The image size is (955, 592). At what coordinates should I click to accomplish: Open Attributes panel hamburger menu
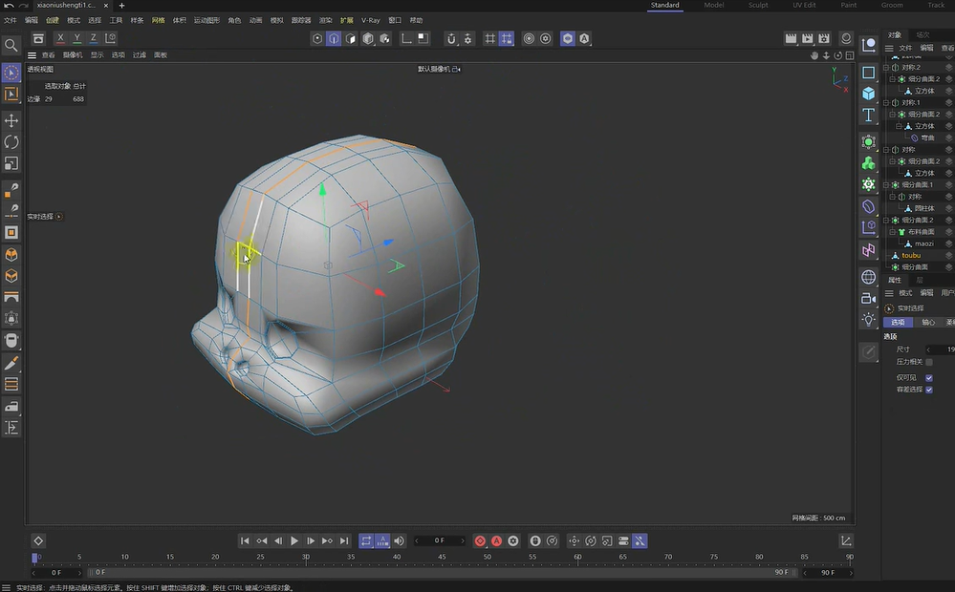(x=889, y=293)
